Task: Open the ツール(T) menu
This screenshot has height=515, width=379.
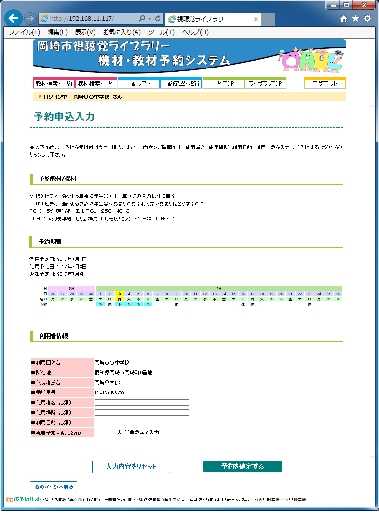Action: tap(161, 32)
